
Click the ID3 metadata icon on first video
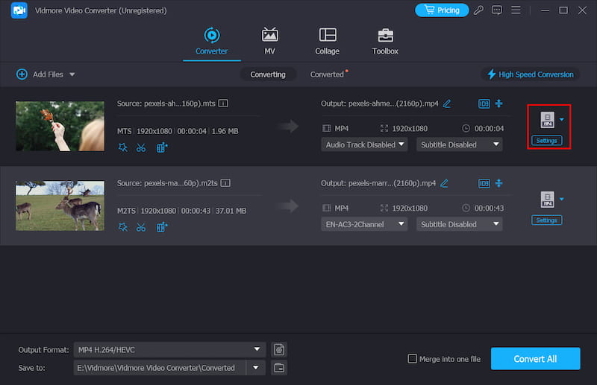pyautogui.click(x=484, y=104)
